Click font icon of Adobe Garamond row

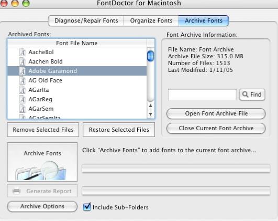coord(22,71)
